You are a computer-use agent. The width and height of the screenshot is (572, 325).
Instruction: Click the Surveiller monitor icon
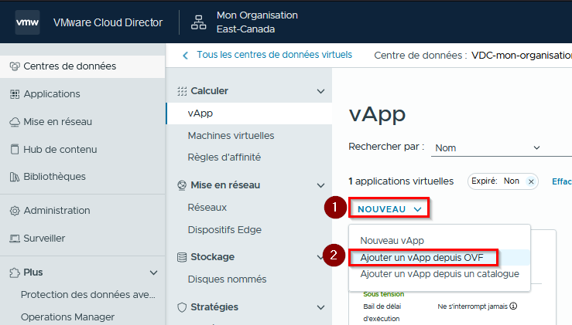click(15, 239)
